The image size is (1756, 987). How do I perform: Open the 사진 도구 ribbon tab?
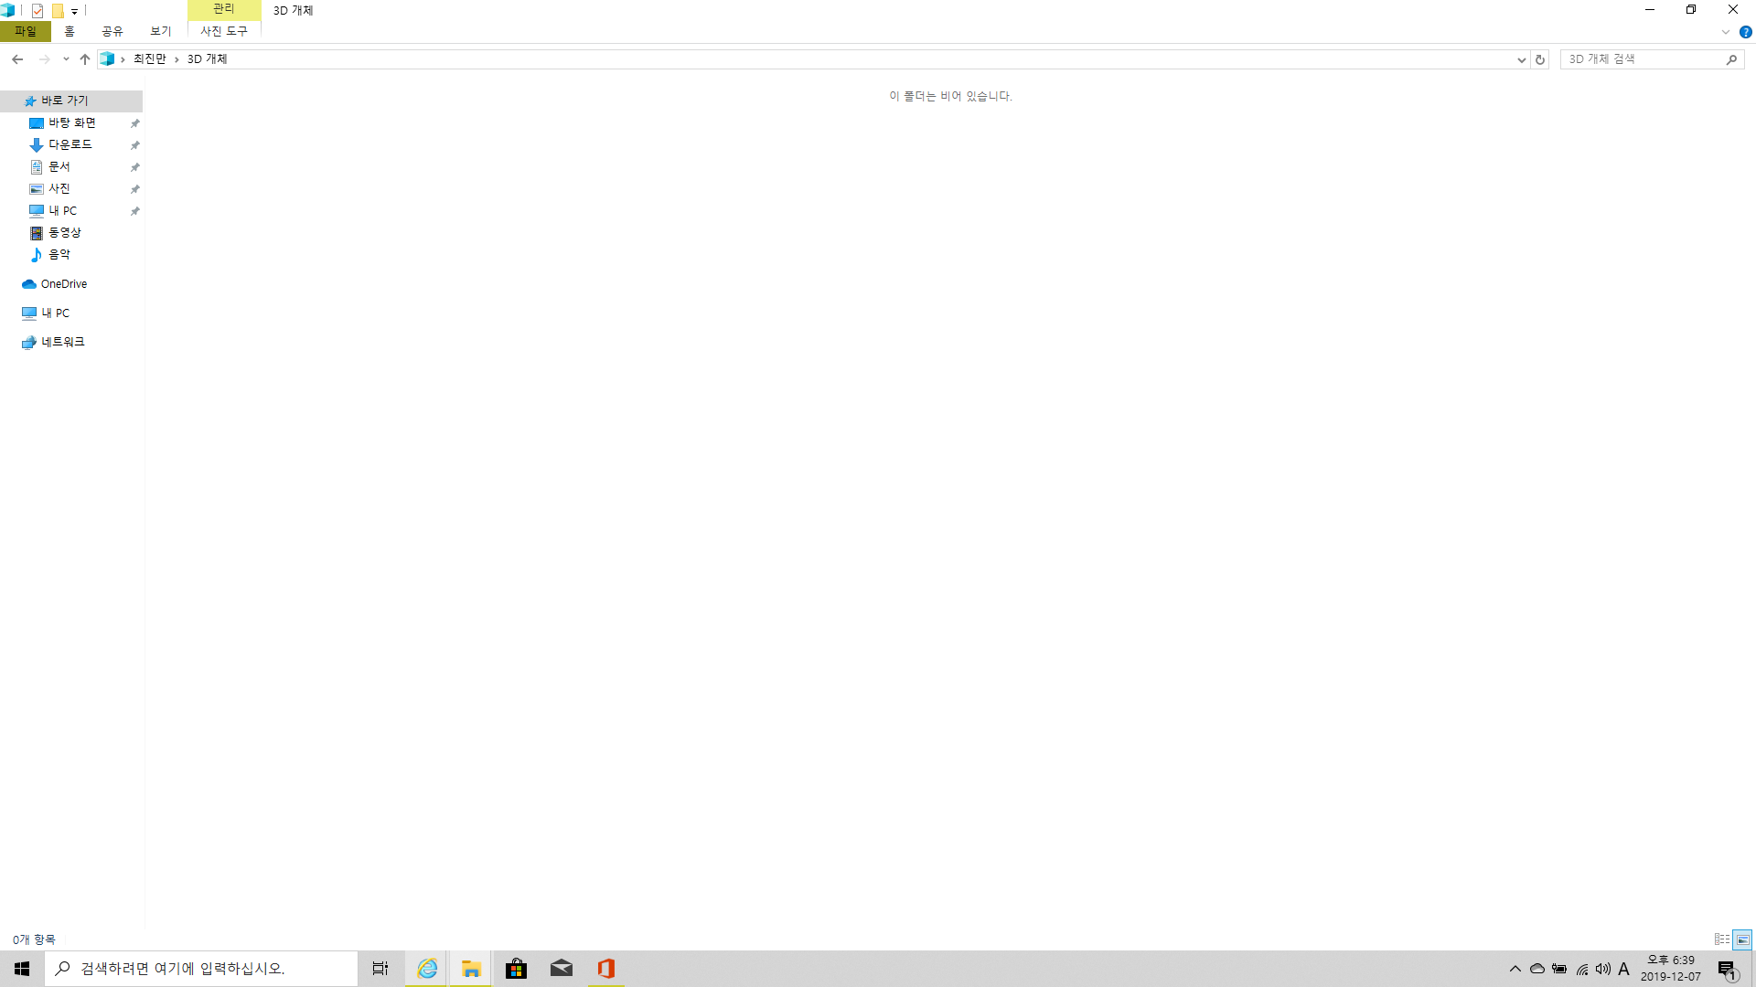coord(224,31)
